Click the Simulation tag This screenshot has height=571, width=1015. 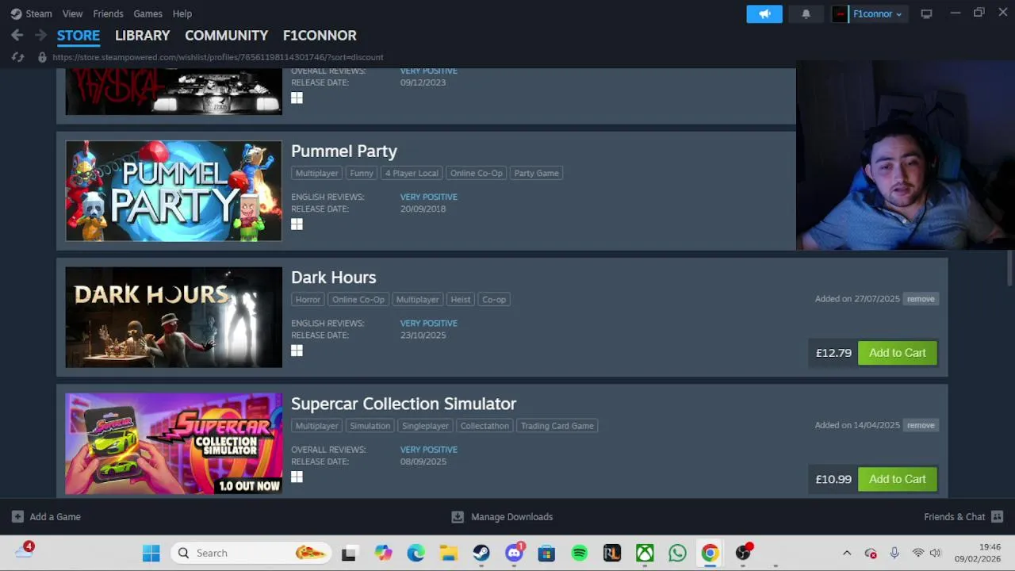370,426
